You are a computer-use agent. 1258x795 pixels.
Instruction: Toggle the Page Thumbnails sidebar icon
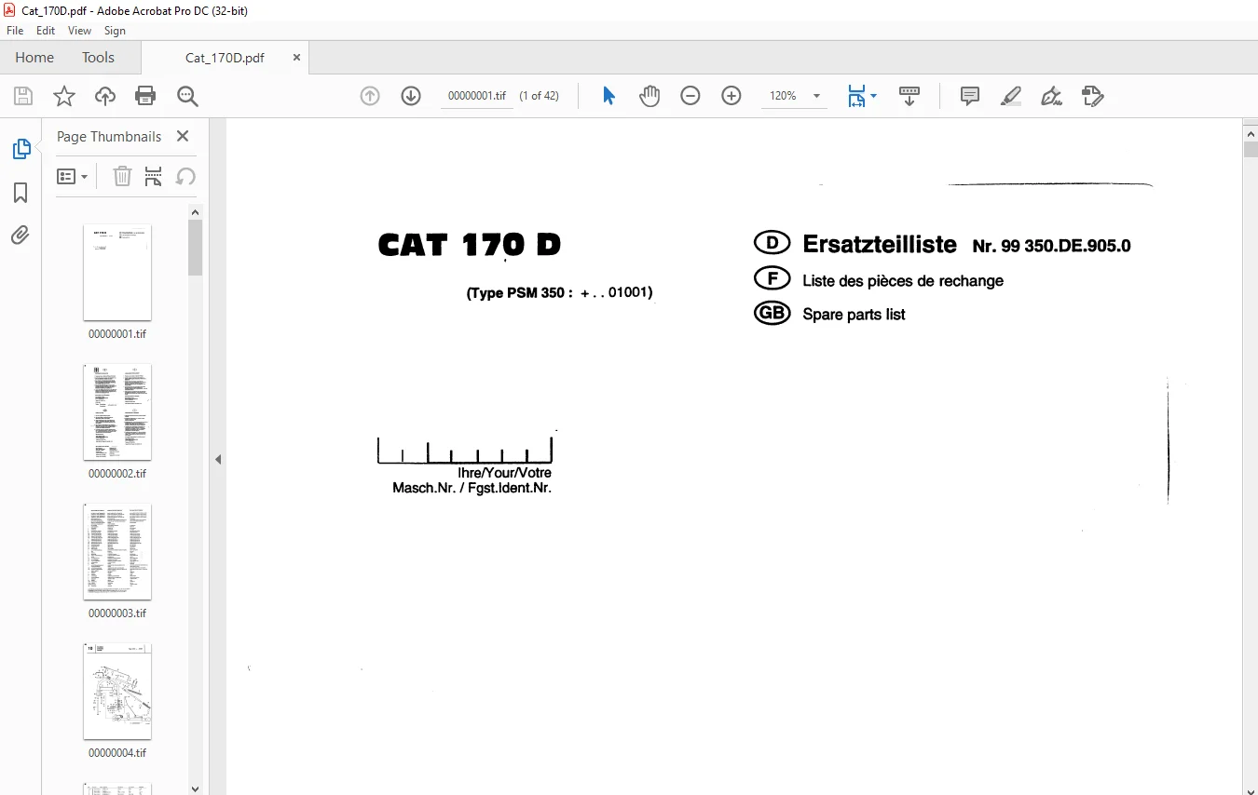(x=21, y=149)
